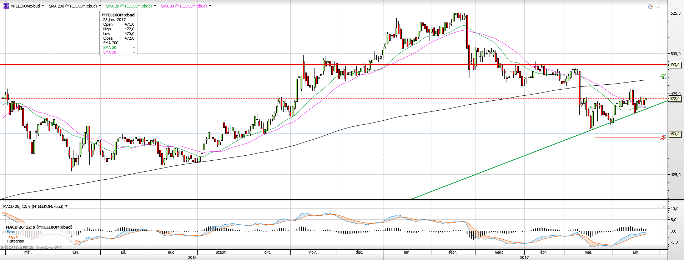Select the thin red order line above 475
The width and height of the screenshot is (684, 260).
(627, 76)
